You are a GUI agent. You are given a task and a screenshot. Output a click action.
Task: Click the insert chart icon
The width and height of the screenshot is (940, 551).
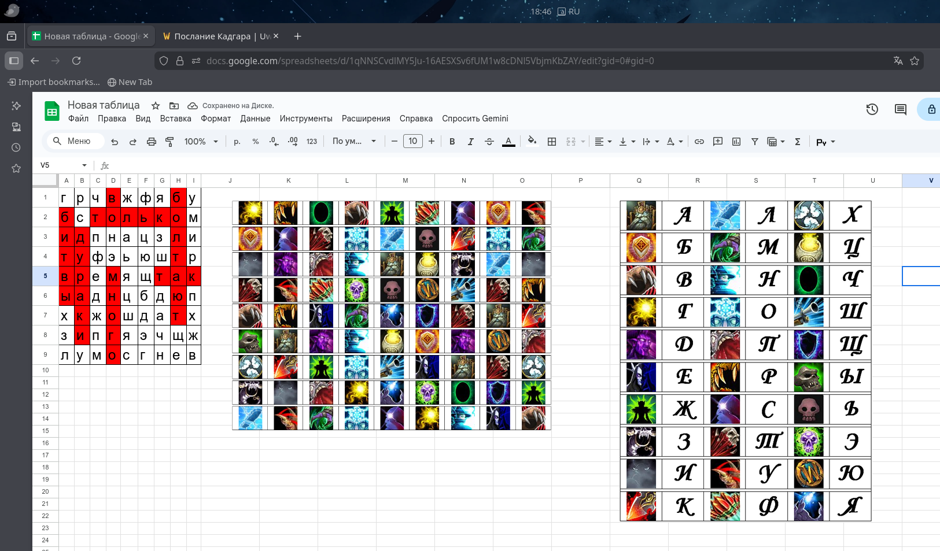[736, 142]
